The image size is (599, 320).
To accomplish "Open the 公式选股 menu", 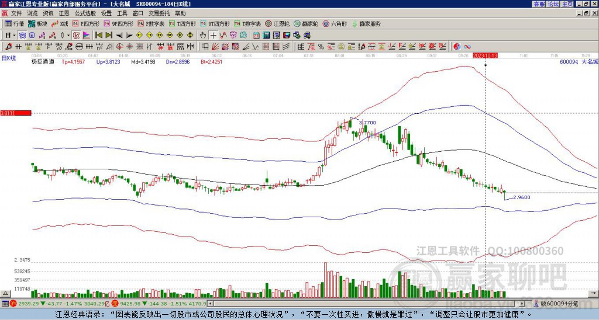I will click(85, 13).
